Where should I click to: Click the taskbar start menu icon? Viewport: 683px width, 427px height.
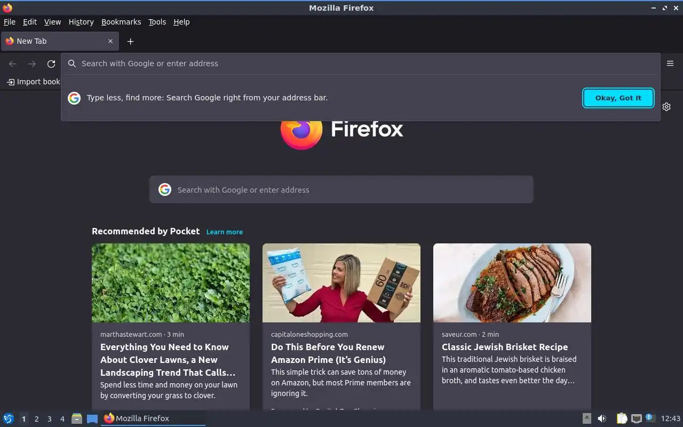coord(9,418)
